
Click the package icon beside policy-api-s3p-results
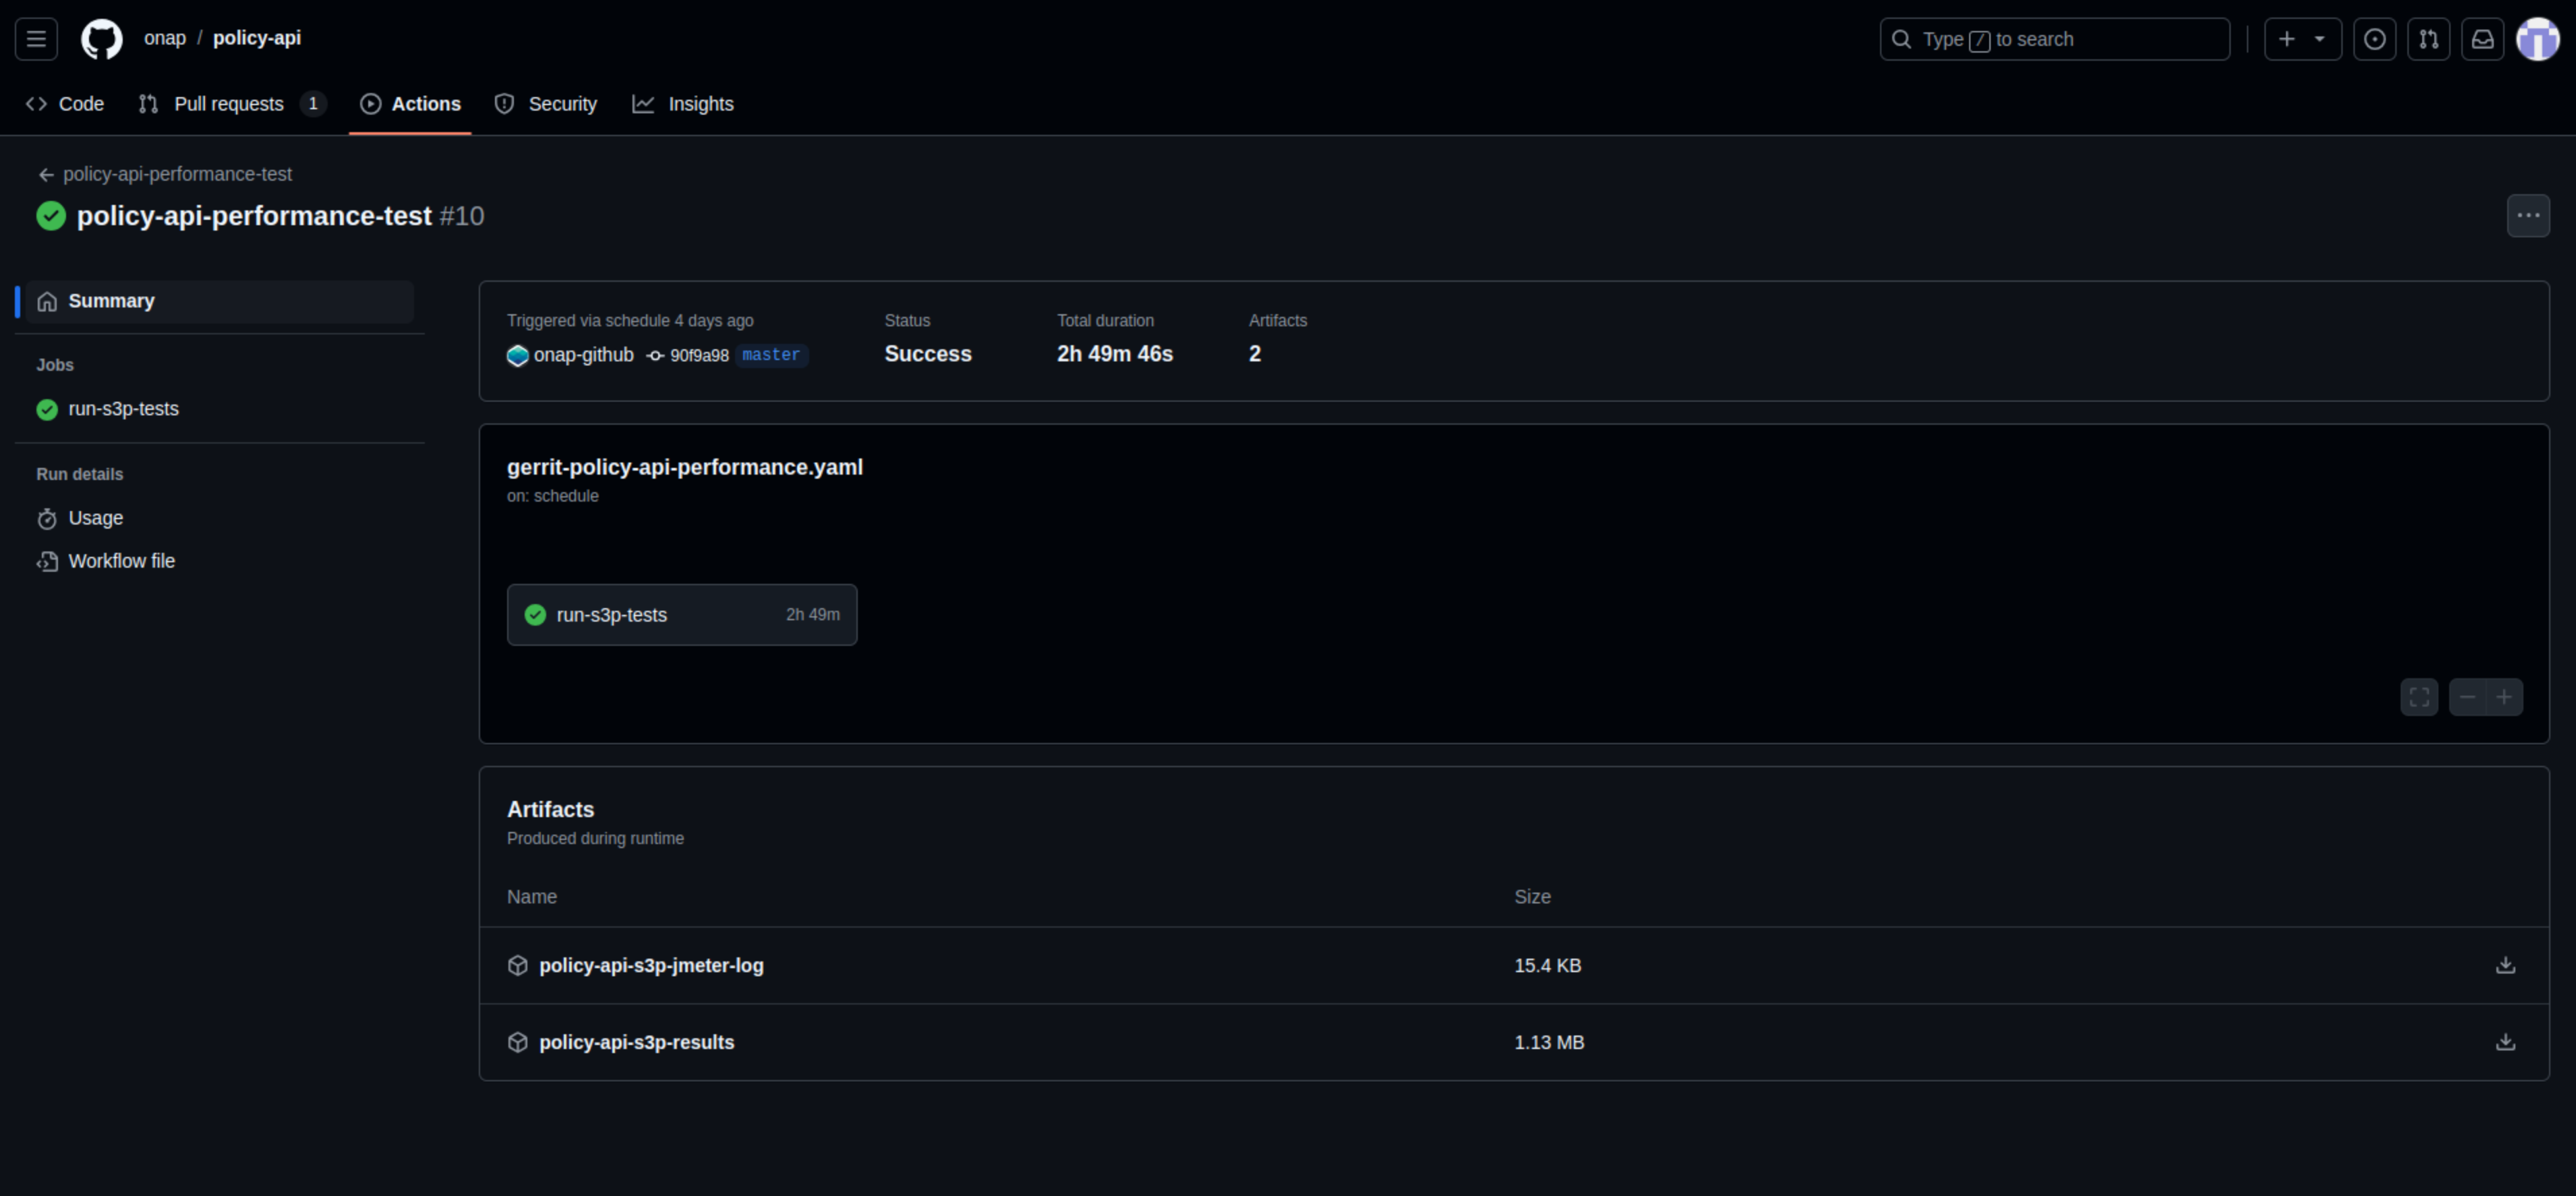pyautogui.click(x=517, y=1042)
